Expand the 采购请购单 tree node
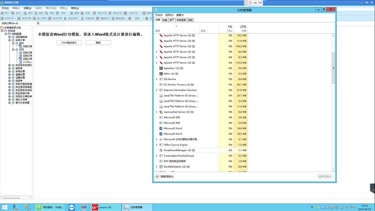The height and width of the screenshot is (211, 375). click(x=9, y=37)
